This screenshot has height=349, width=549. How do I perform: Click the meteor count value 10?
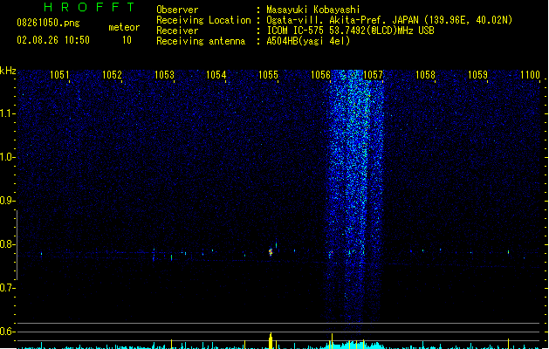point(127,40)
